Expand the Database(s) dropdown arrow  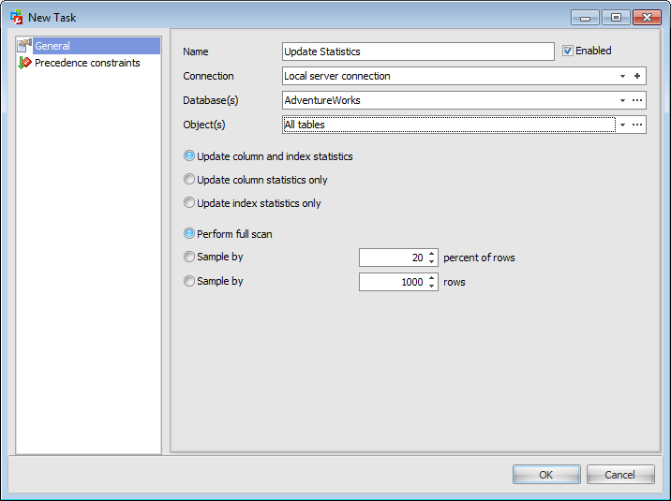point(622,100)
